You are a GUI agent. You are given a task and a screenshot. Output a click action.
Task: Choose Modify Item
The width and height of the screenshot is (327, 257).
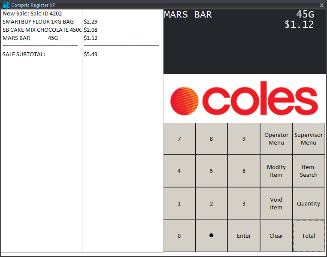(x=276, y=171)
